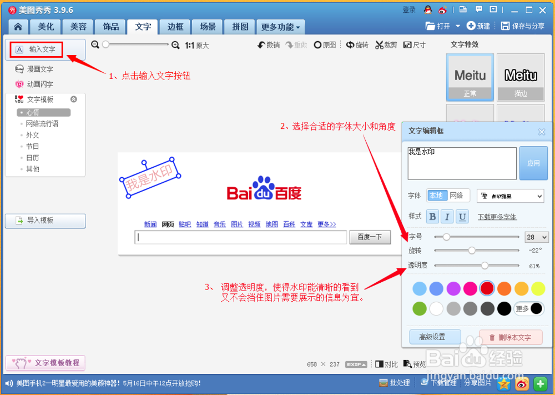The width and height of the screenshot is (555, 395).
Task: Click the 删除本文字 button
Action: [511, 337]
